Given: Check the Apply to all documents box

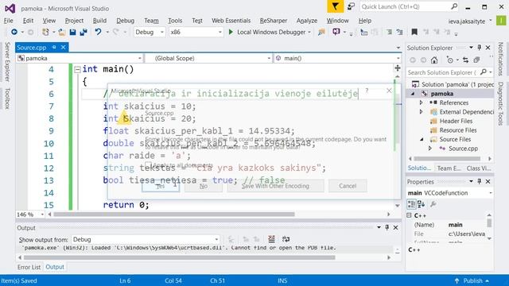Looking at the screenshot, I should pyautogui.click(x=148, y=165).
